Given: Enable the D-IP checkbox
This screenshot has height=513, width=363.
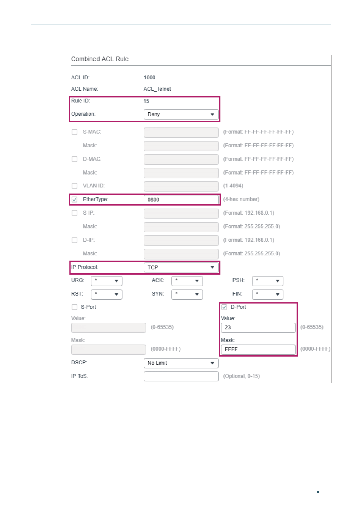Looking at the screenshot, I should [x=74, y=240].
